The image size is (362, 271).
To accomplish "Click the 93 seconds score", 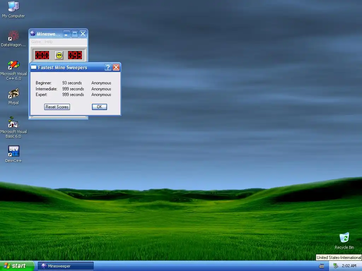I will point(72,83).
